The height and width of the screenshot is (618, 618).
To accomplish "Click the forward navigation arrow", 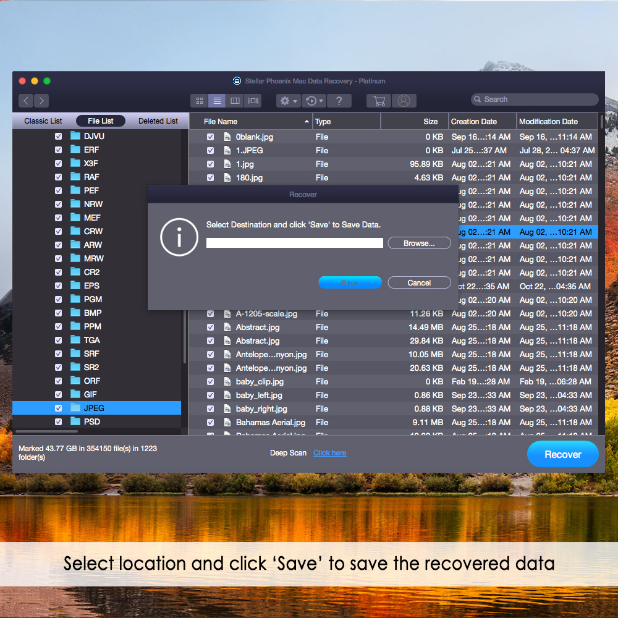I will tap(41, 101).
